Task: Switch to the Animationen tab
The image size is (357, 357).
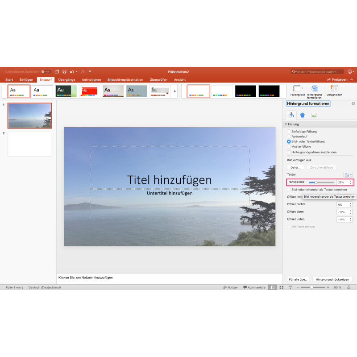Action: [91, 79]
